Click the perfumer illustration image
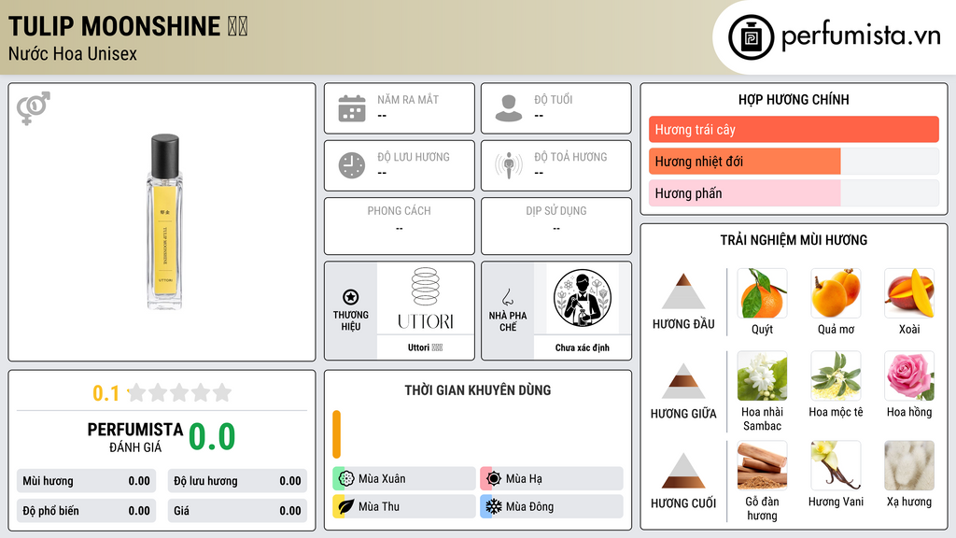The image size is (956, 538). (x=583, y=298)
